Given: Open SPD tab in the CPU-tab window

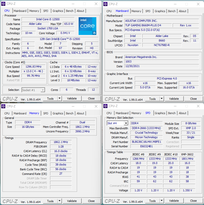Looking at the screenshot, I should 46,11.
